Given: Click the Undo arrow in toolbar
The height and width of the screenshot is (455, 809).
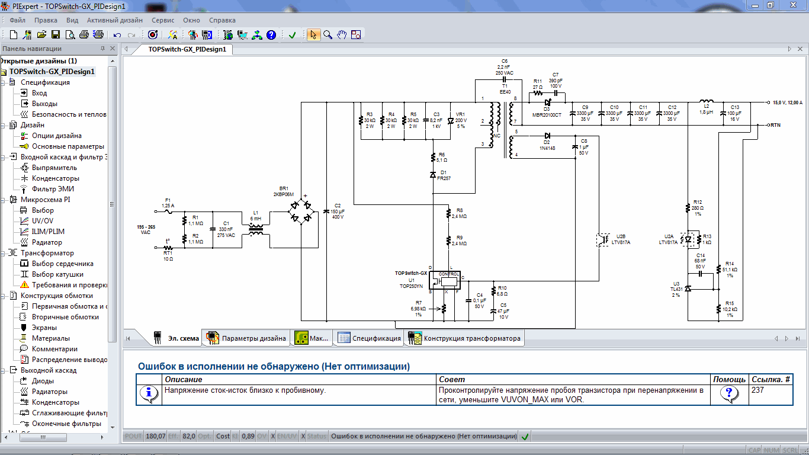Looking at the screenshot, I should click(x=117, y=35).
